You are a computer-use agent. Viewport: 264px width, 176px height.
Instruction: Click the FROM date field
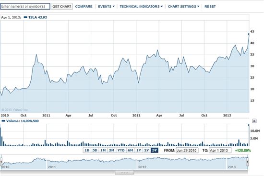(x=187, y=151)
